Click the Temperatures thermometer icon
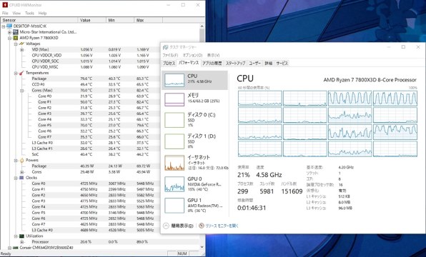426x257 pixels. point(21,73)
